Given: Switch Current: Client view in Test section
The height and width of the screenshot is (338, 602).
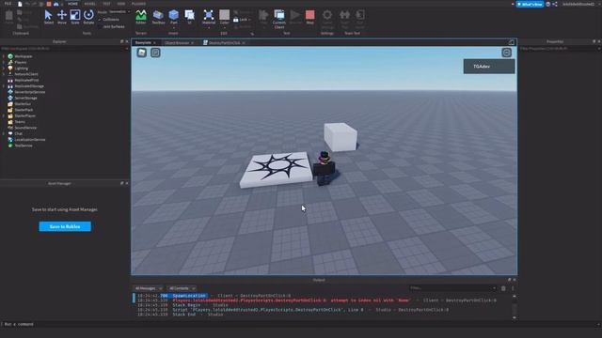Looking at the screenshot, I should (279, 19).
